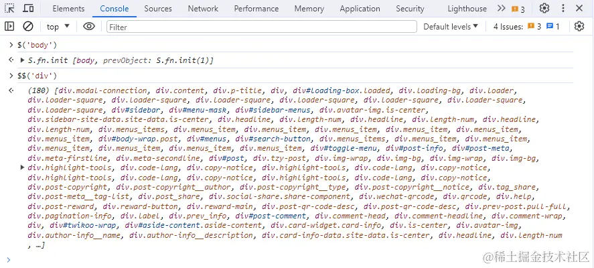
Task: Open the Application tab
Action: [360, 8]
